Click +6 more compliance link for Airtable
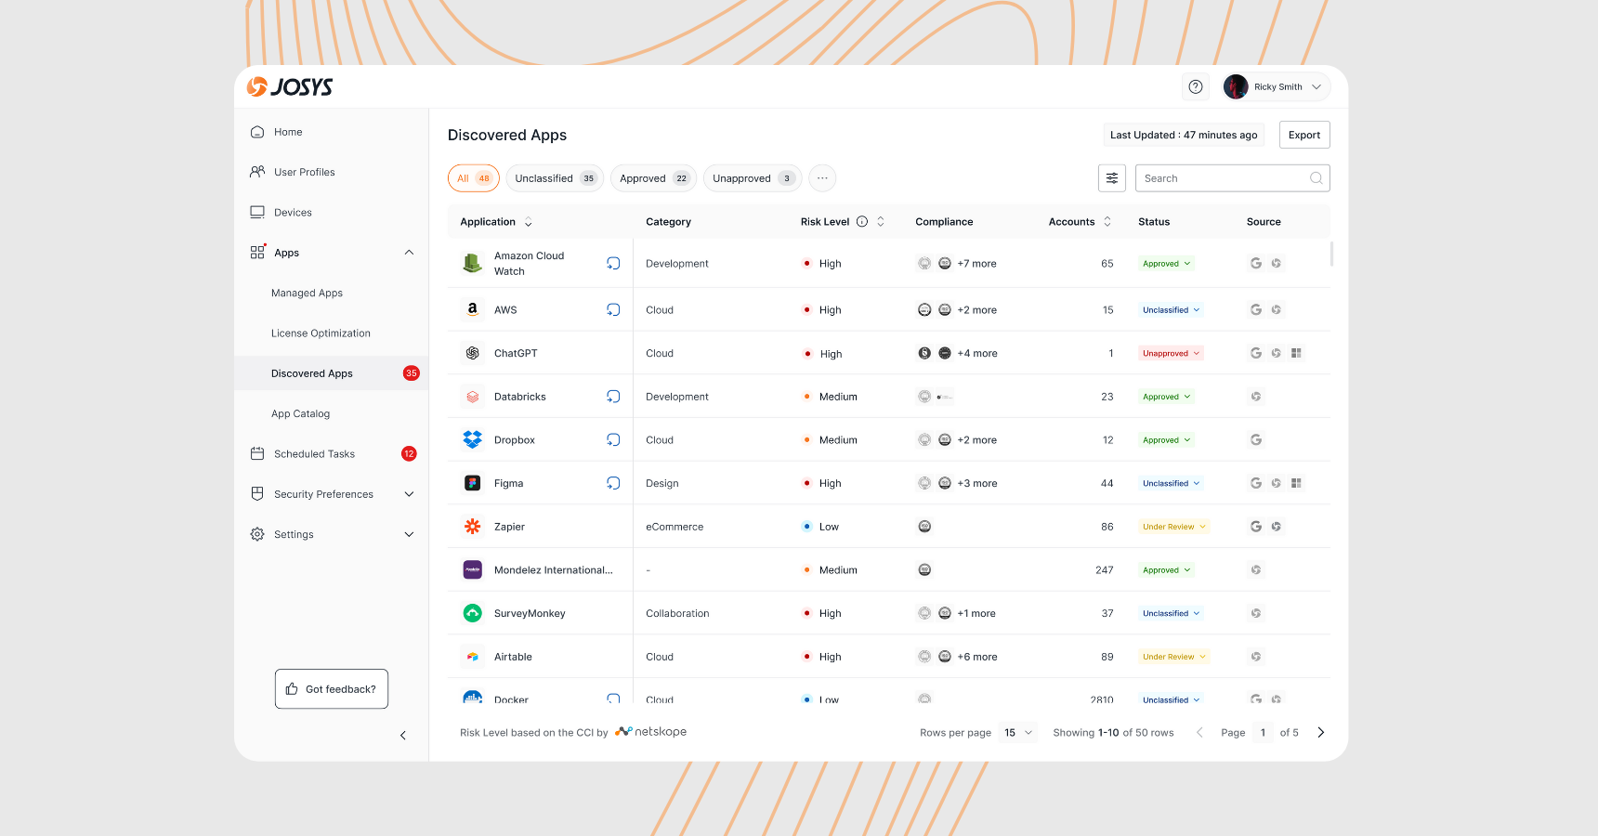The height and width of the screenshot is (836, 1598). [x=977, y=657]
